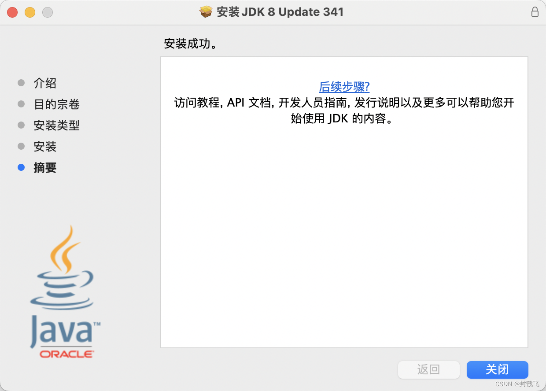Select the 介绍 step in sidebar
Screen dimensions: 546x391
pyautogui.click(x=45, y=83)
